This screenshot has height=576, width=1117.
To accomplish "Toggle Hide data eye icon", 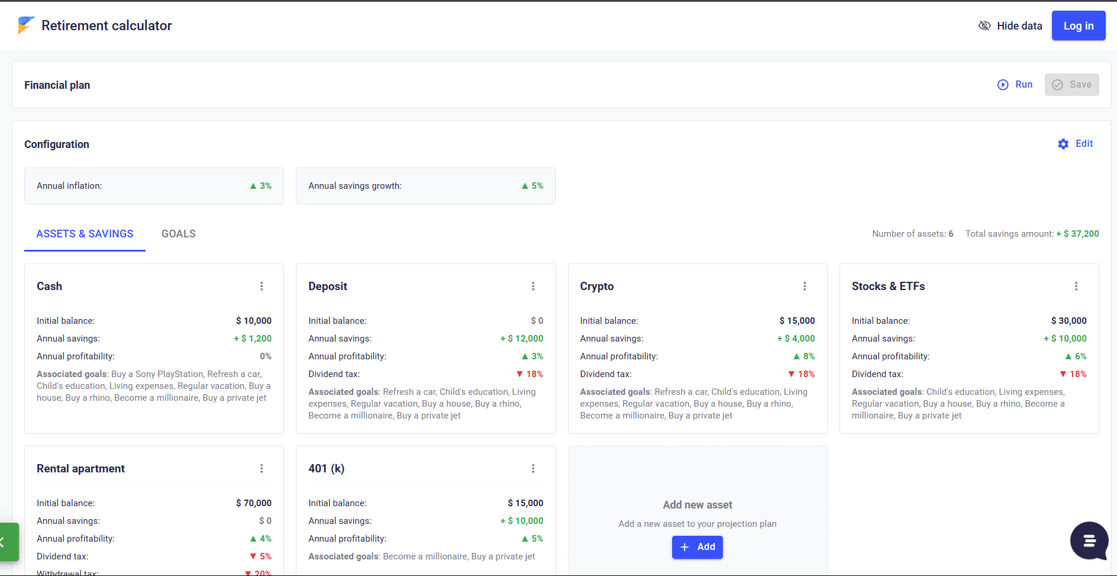I will (x=984, y=25).
